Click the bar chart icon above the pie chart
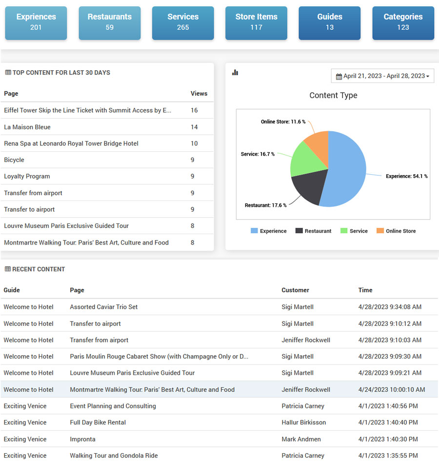 tap(235, 73)
